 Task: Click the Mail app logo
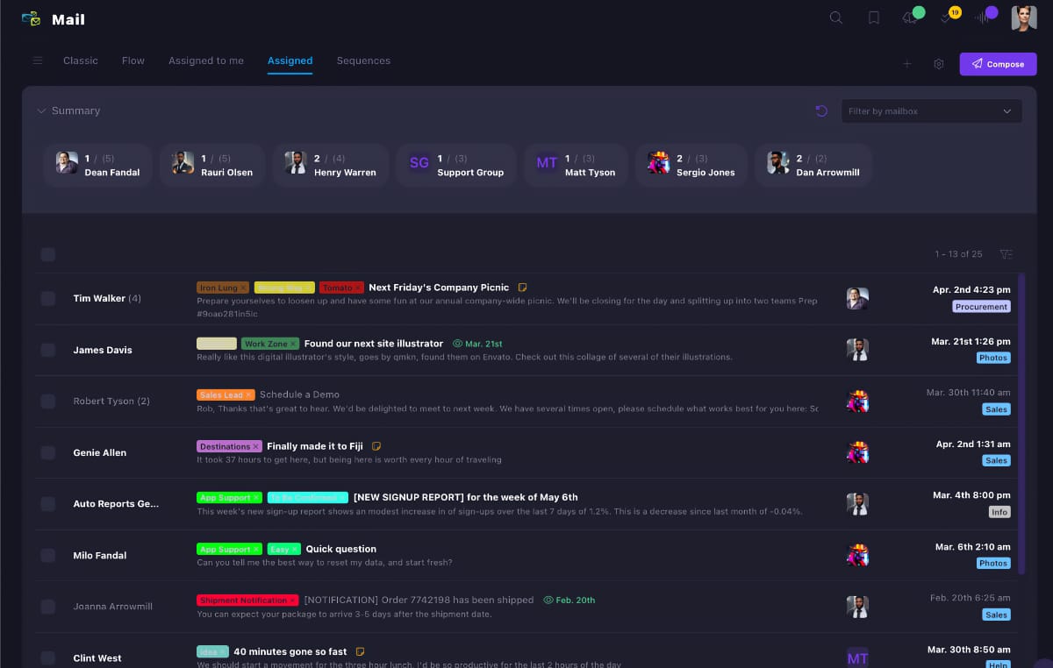[x=32, y=18]
